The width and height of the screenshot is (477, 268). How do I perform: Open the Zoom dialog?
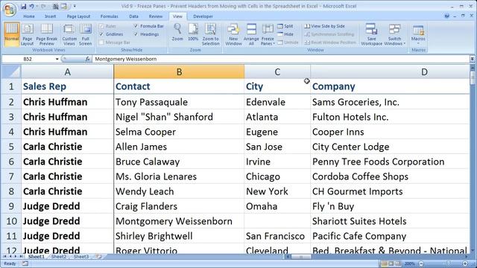coord(177,33)
